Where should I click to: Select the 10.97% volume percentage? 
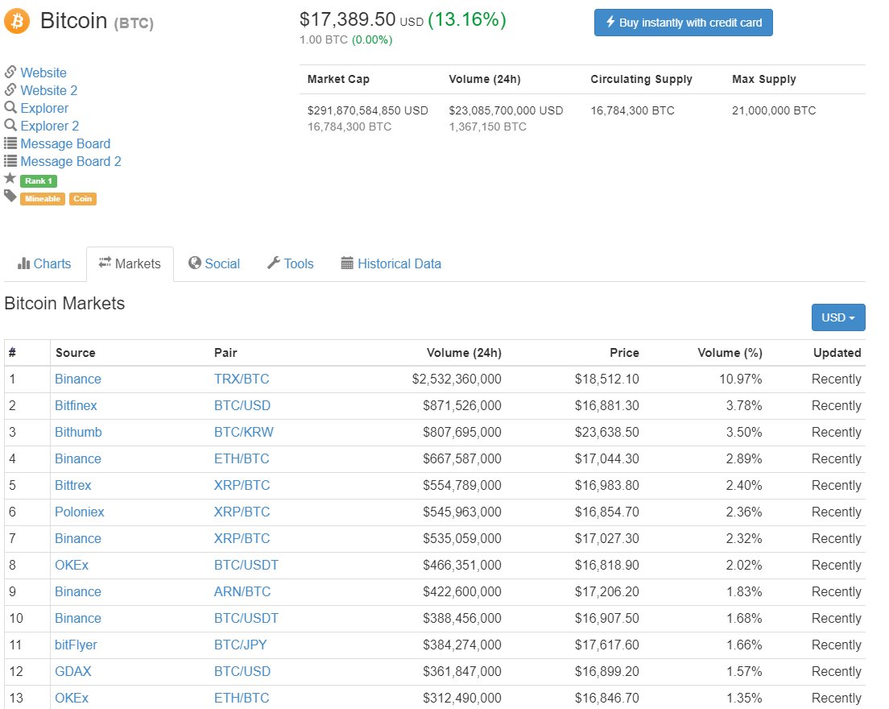pyautogui.click(x=741, y=379)
